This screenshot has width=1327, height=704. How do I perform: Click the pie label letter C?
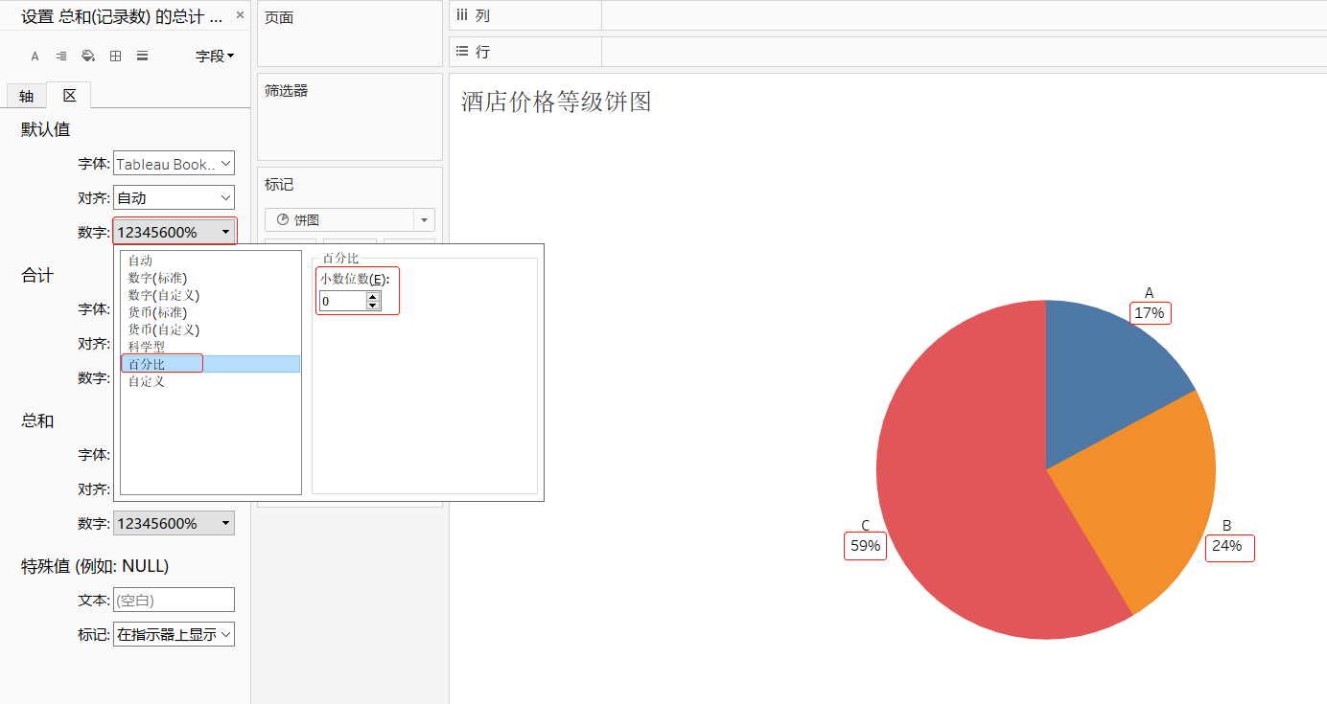tap(866, 525)
